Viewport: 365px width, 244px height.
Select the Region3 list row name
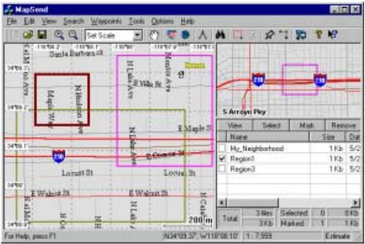pyautogui.click(x=243, y=169)
